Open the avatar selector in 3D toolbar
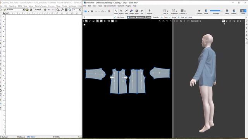Viewport: 248px width, 139px height. pos(196,21)
